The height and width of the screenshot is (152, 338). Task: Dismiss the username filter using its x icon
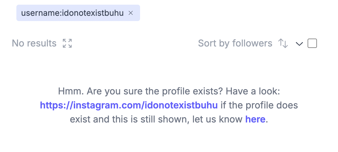[x=131, y=13]
